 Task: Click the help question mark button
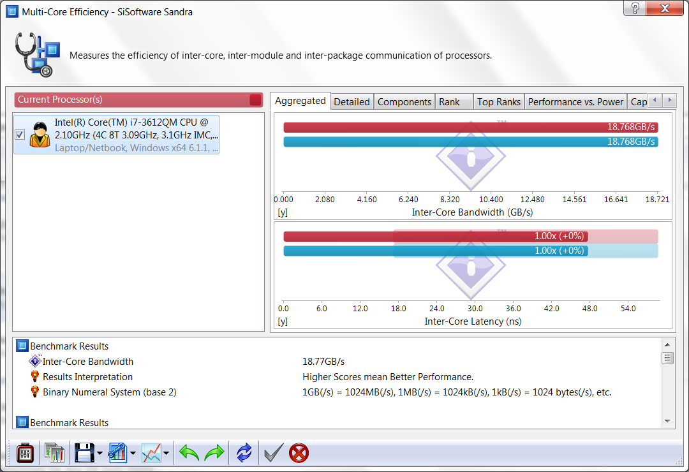coord(635,8)
